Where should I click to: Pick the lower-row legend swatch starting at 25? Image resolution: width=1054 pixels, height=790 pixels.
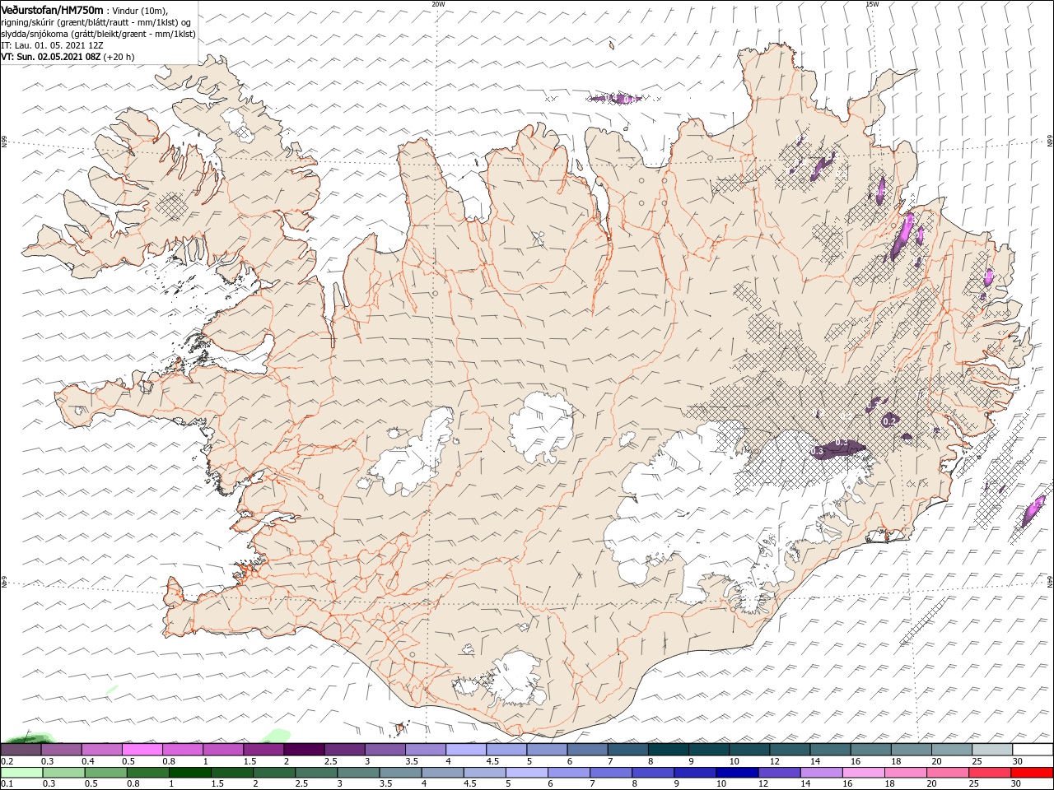pos(990,773)
